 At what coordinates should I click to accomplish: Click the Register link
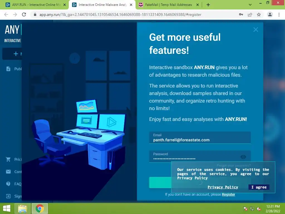(x=228, y=194)
